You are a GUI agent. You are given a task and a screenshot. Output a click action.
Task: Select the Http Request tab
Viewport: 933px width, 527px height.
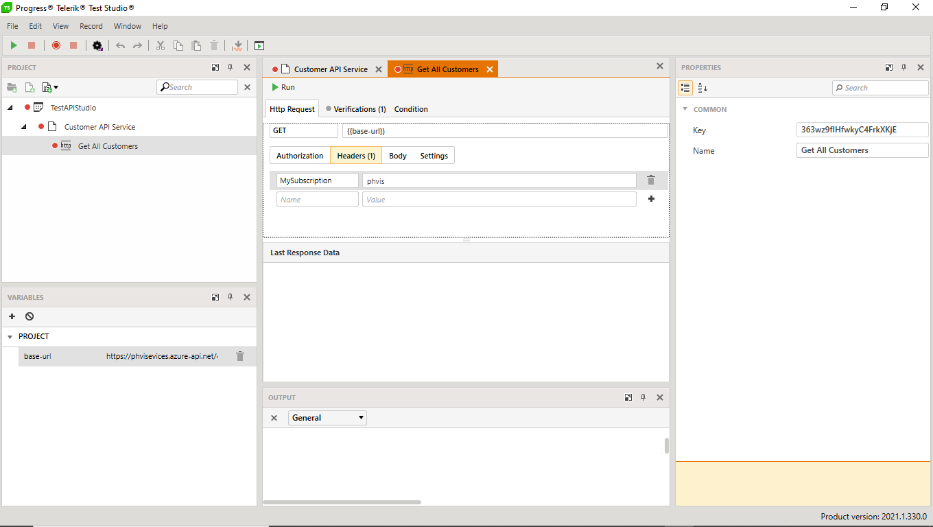pyautogui.click(x=292, y=109)
